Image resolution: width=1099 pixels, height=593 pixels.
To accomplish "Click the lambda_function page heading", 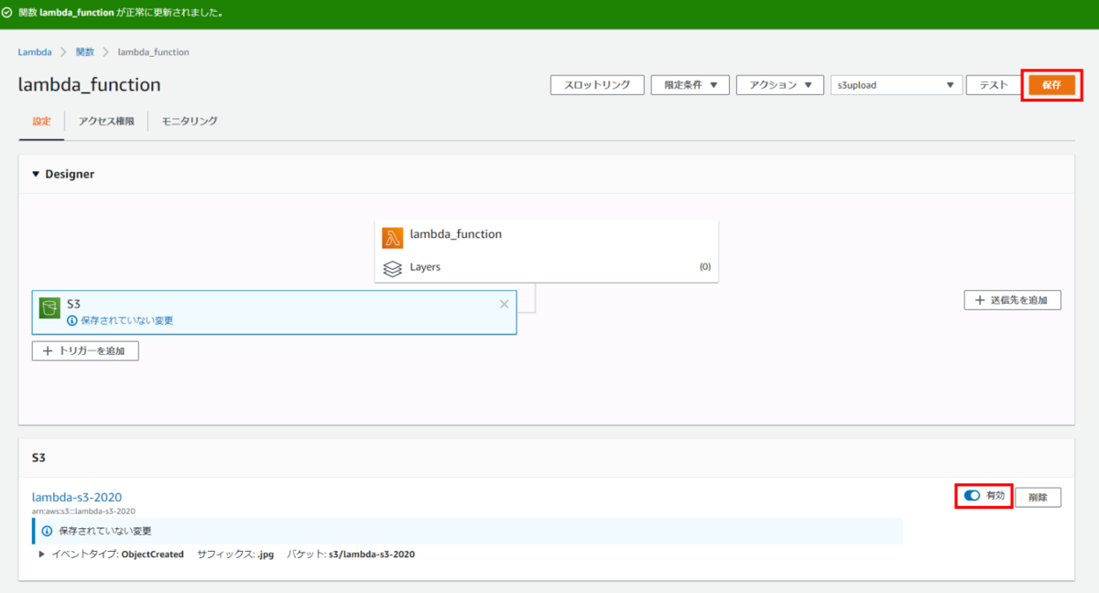I will [90, 85].
